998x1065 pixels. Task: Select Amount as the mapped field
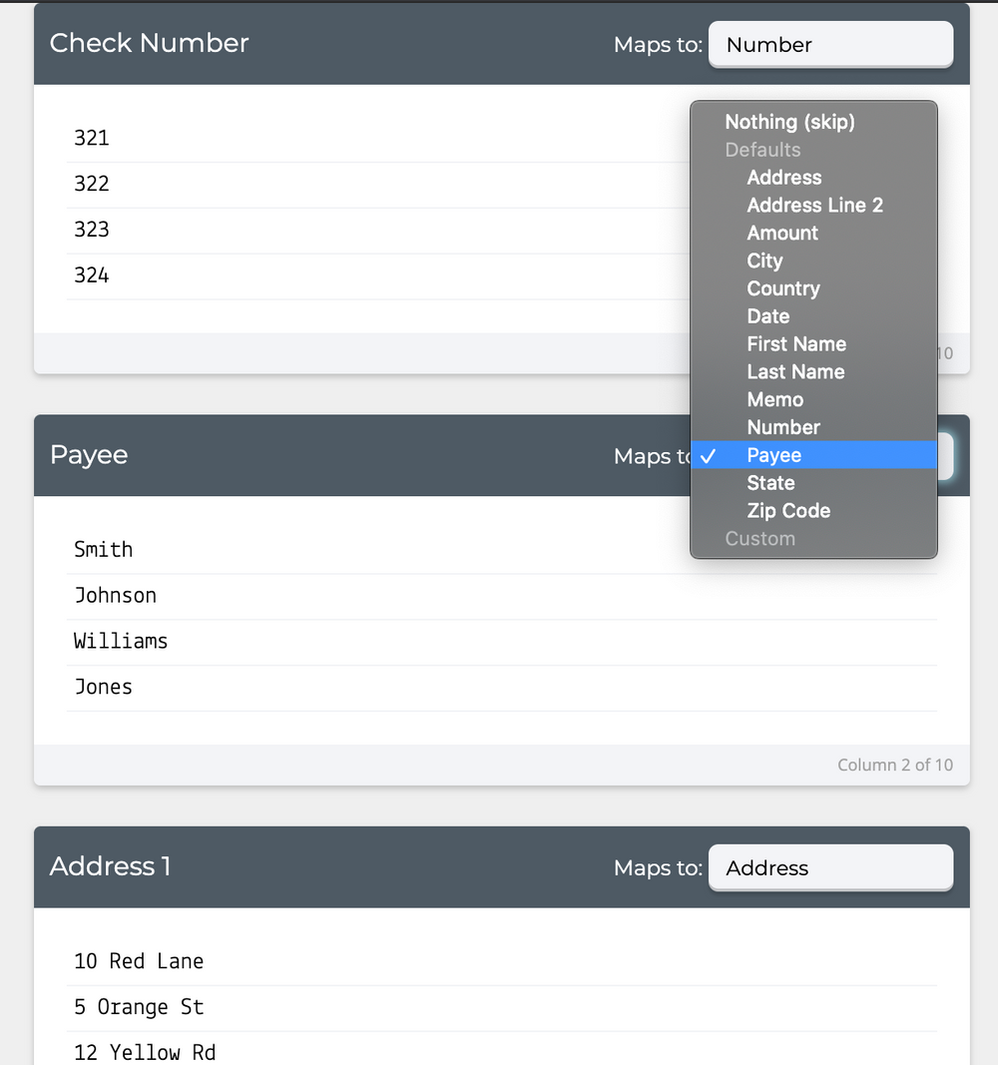(x=781, y=233)
